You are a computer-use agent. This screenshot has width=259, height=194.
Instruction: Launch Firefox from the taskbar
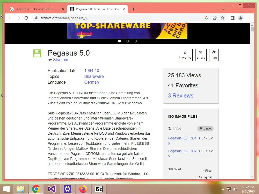(x=83, y=189)
